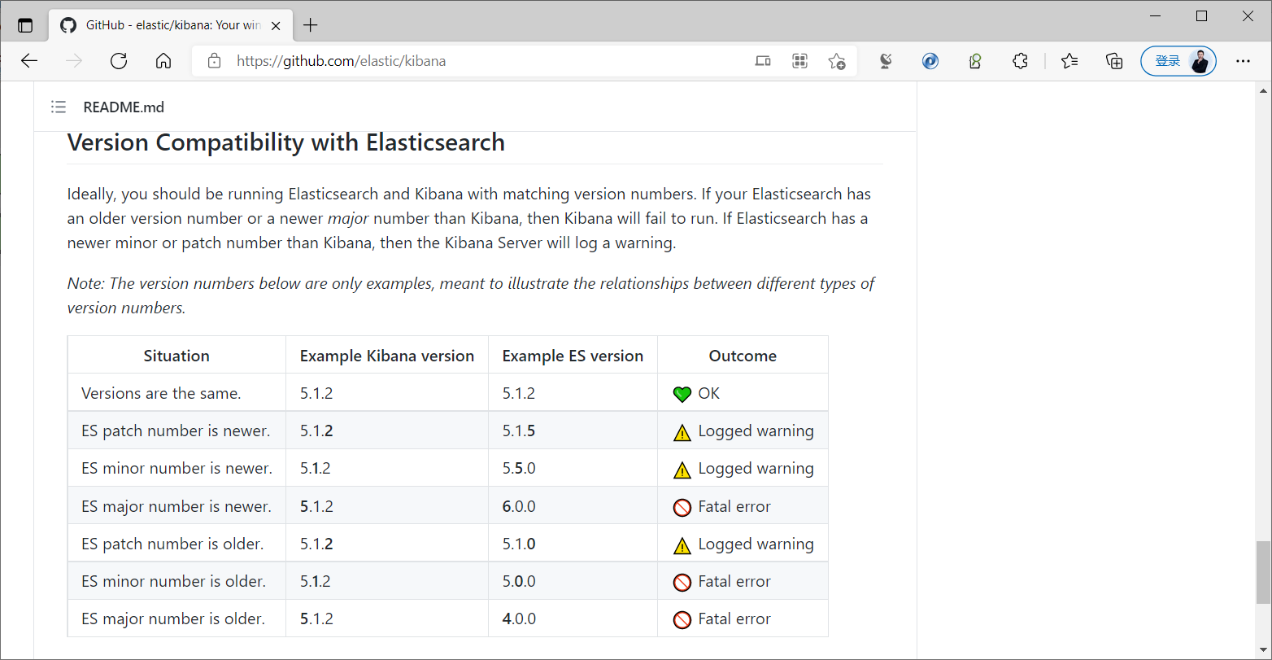
Task: Open the Favorites list
Action: click(1069, 61)
